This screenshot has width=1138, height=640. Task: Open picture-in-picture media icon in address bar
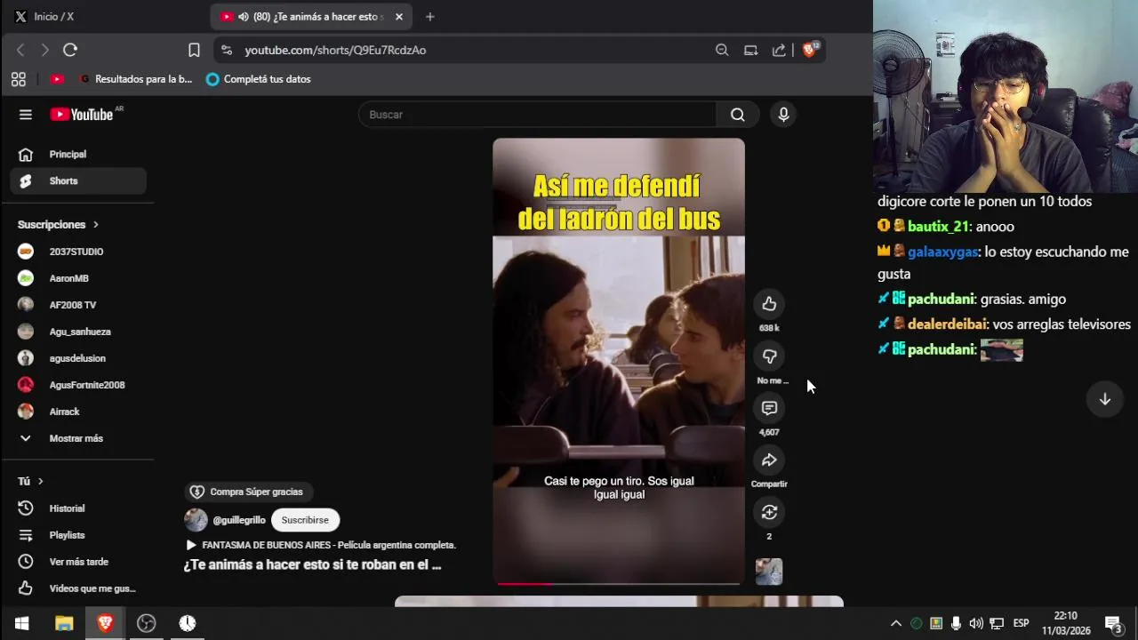(750, 50)
